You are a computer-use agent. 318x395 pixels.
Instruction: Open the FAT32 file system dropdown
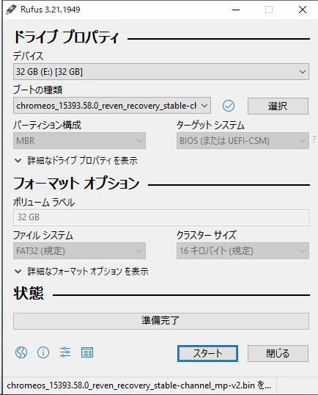click(79, 250)
